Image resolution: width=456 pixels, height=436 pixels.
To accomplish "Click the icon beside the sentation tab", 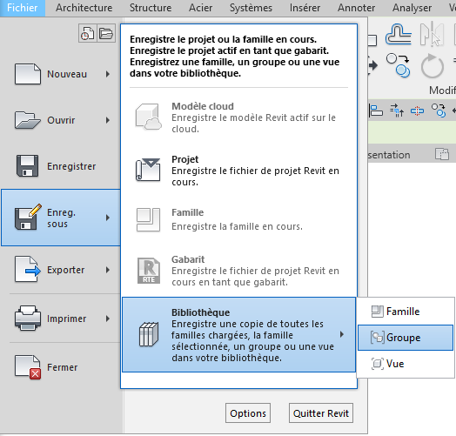I will [442, 154].
